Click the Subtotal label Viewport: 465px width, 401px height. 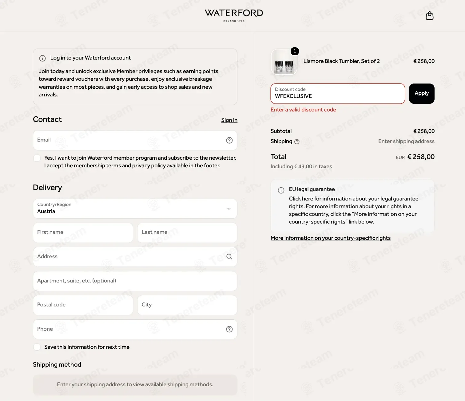pyautogui.click(x=281, y=131)
